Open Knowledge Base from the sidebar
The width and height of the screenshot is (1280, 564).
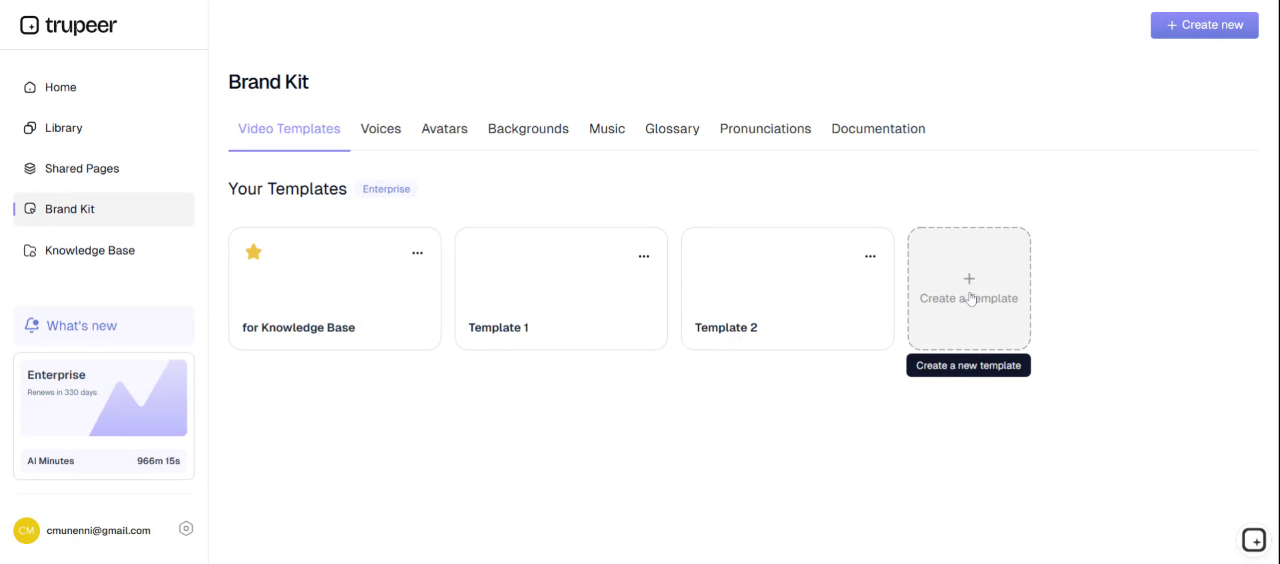coord(104,251)
